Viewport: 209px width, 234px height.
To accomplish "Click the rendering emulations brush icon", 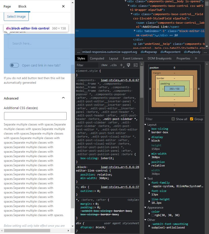I will tap(128, 65).
